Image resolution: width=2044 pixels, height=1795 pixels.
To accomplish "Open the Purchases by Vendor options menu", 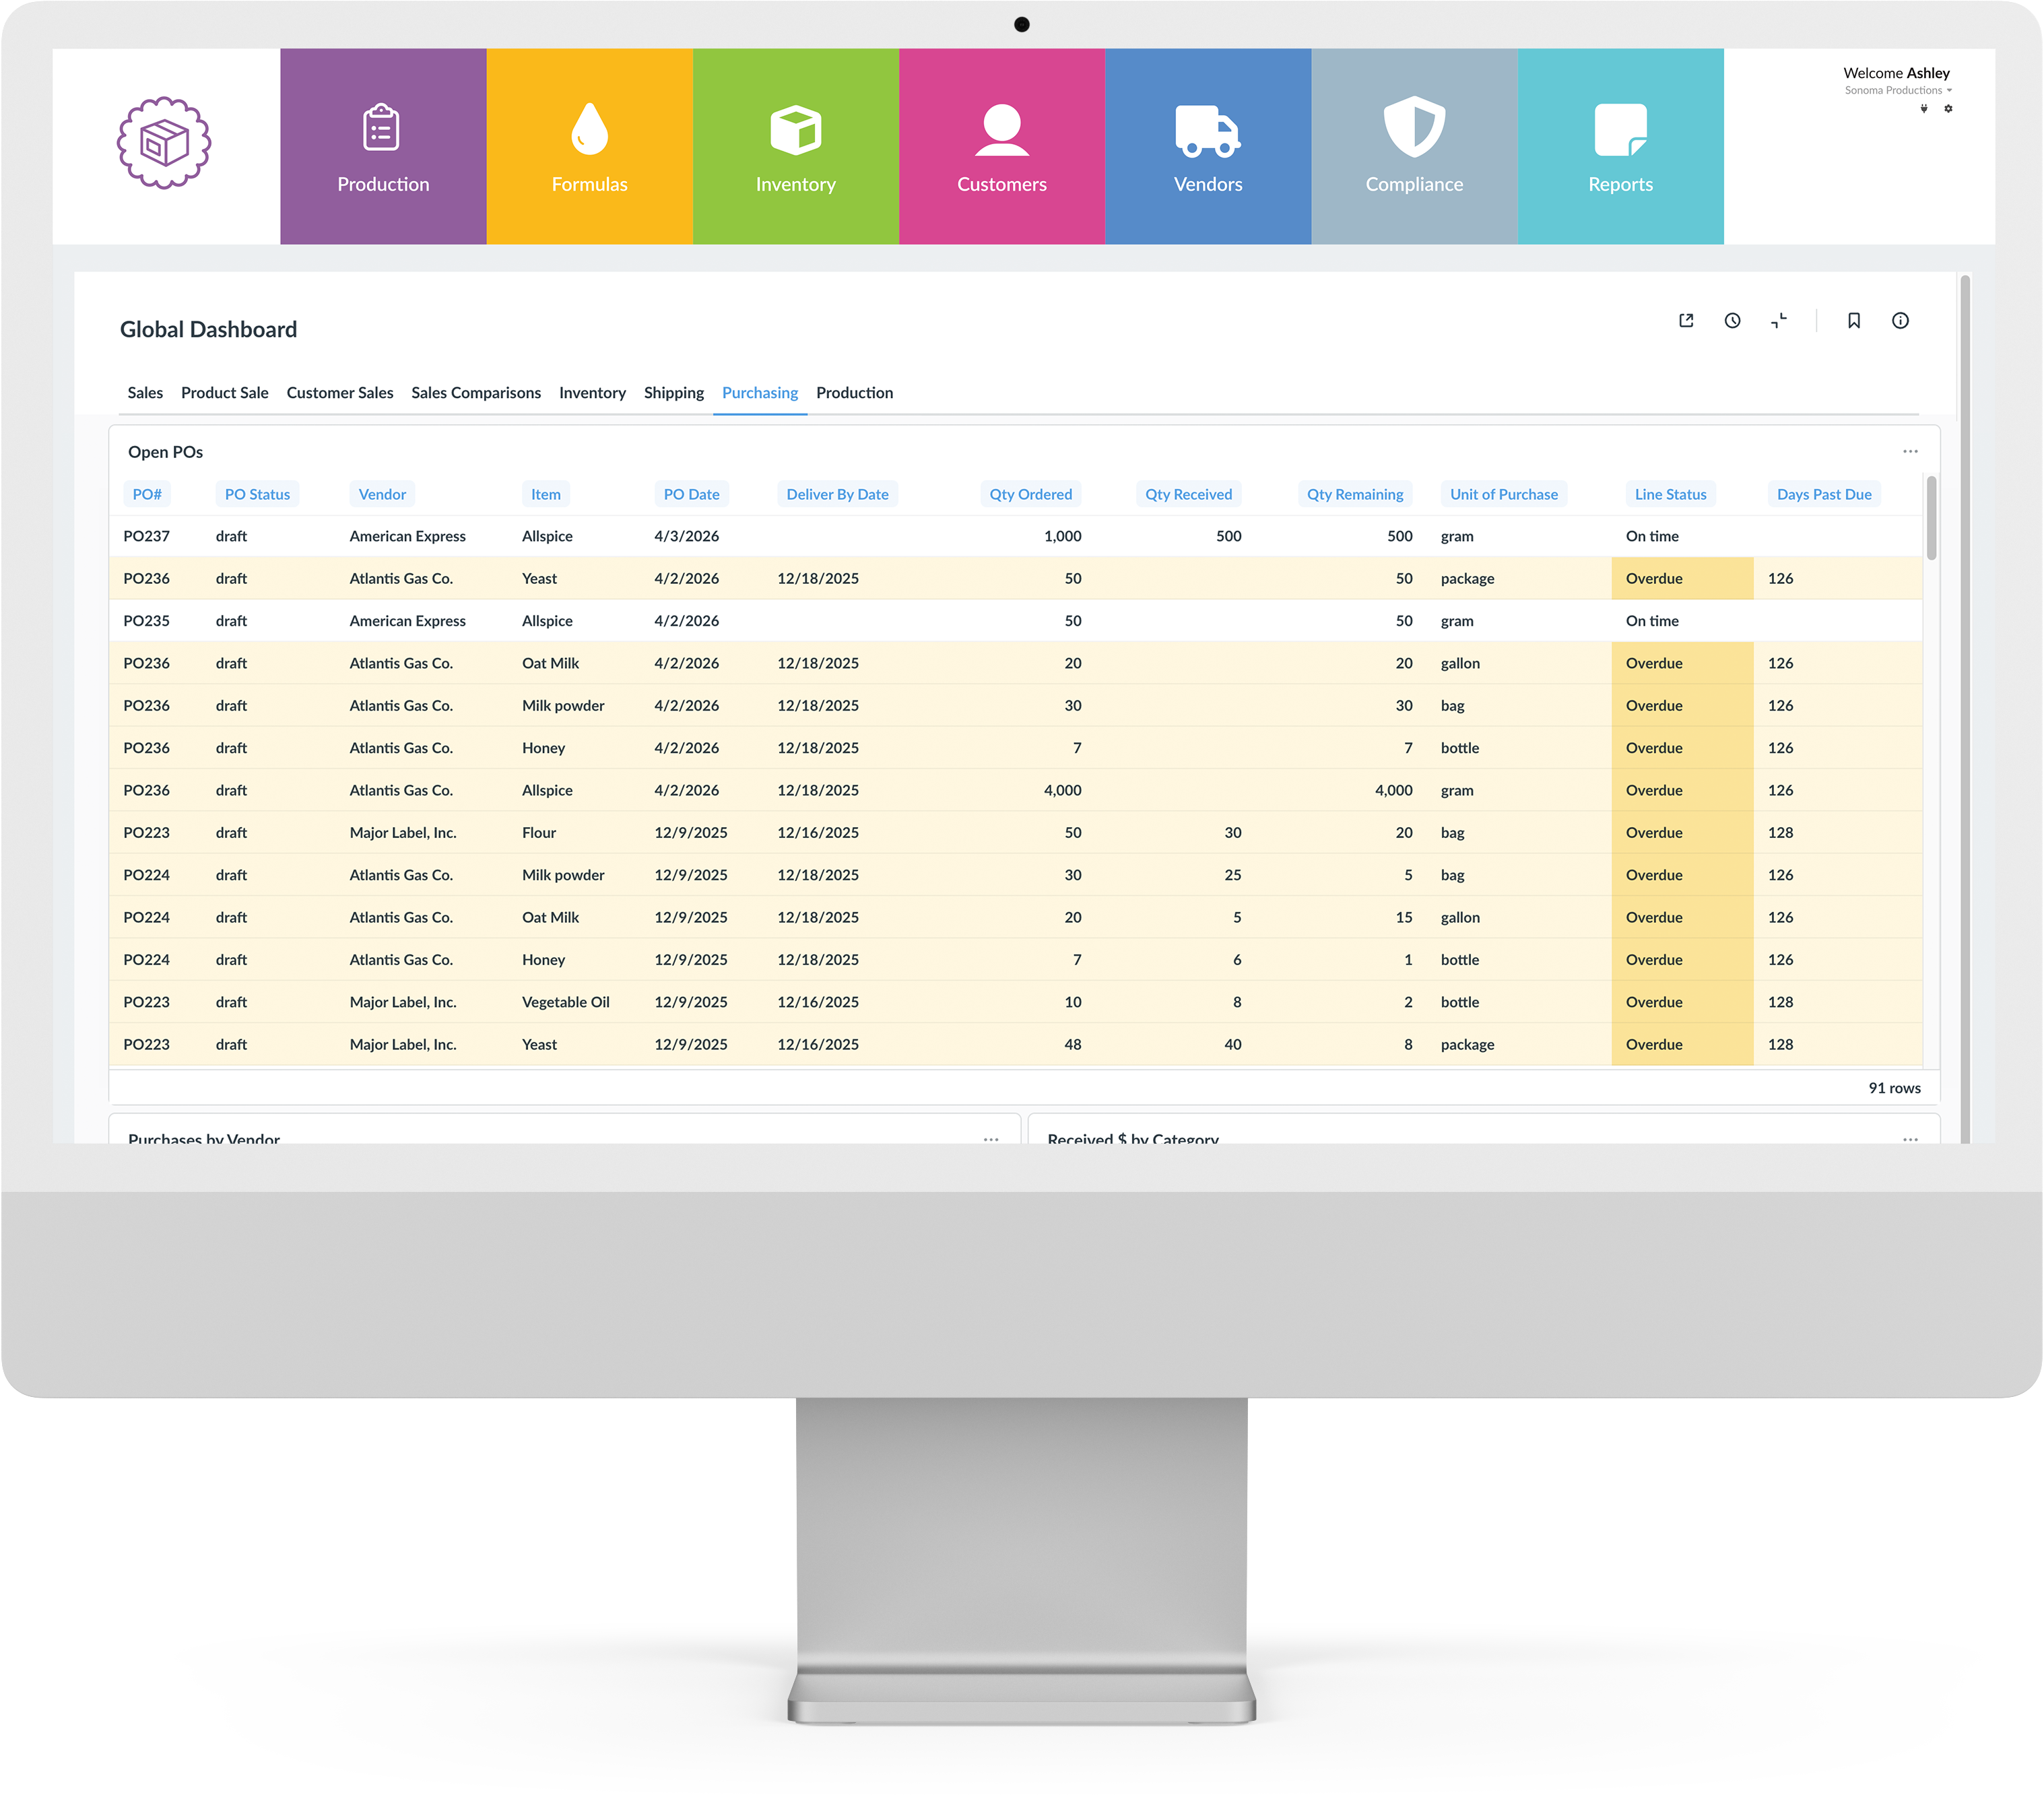I will (991, 1139).
